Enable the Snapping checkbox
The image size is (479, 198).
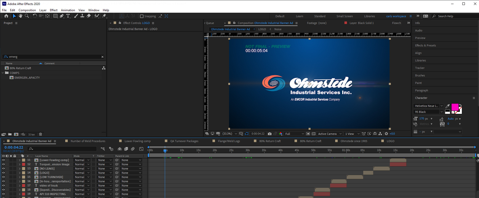(142, 16)
